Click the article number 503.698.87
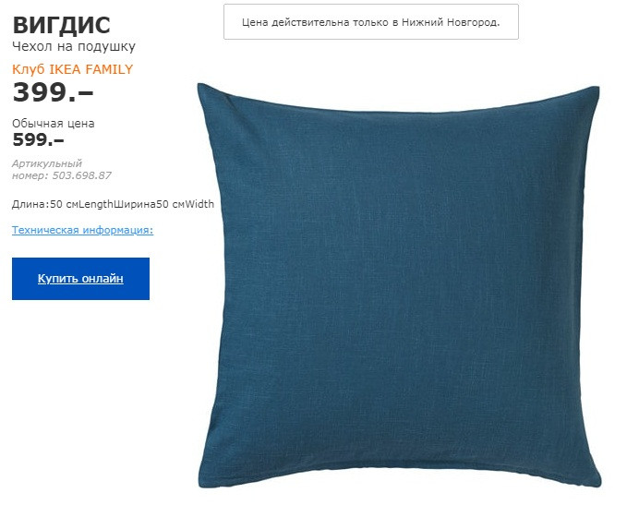639x505 pixels. pos(81,175)
